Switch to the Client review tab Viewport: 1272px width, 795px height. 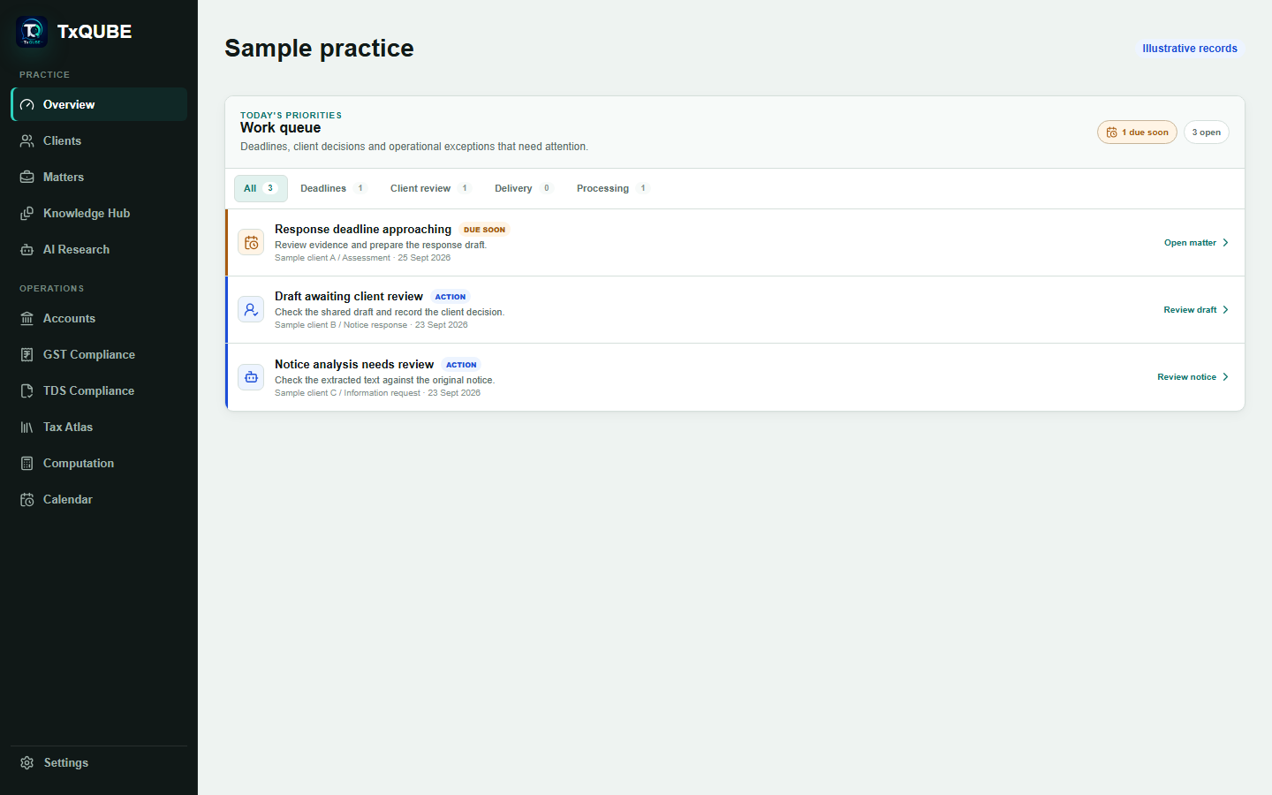[430, 188]
